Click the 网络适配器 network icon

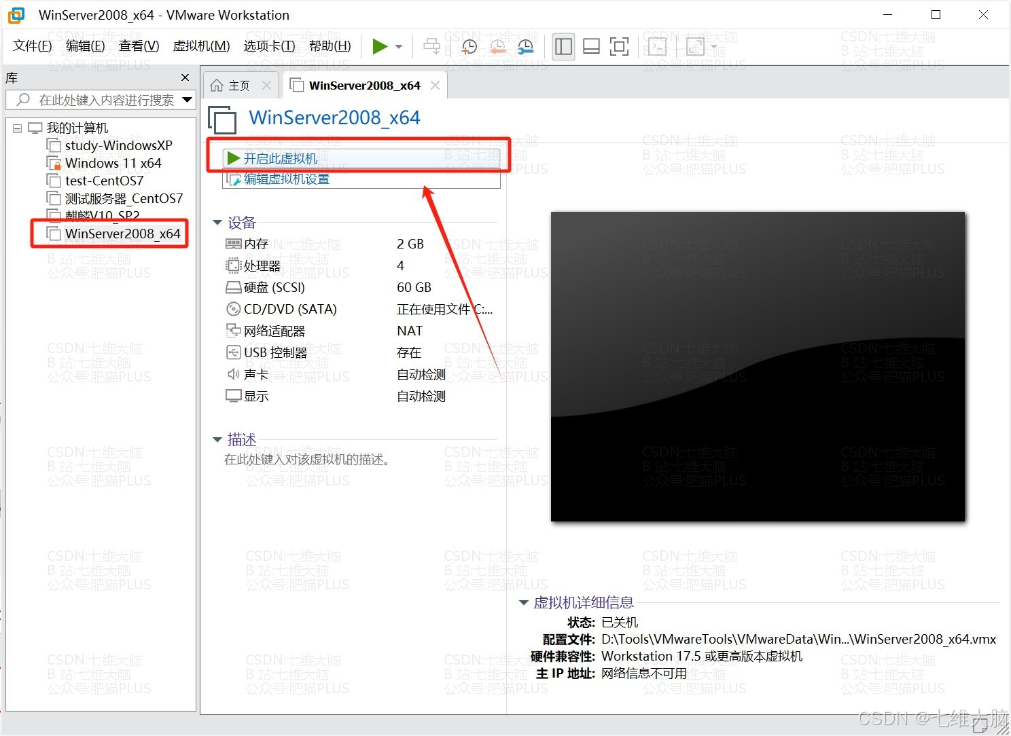coord(233,331)
